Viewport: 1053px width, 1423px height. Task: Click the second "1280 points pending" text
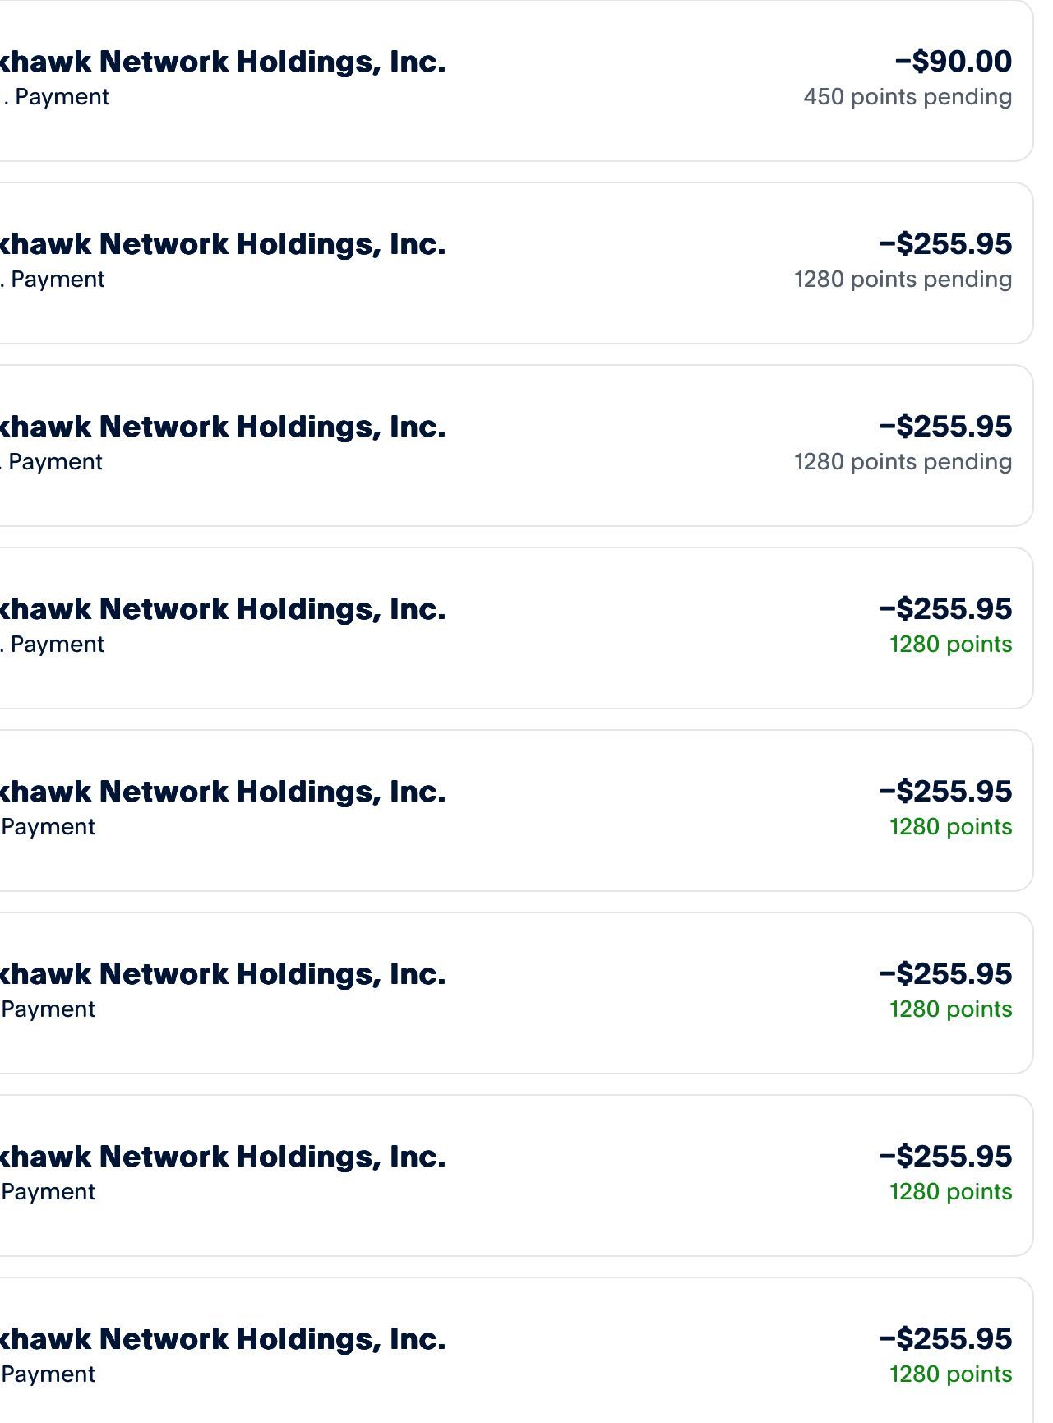tap(903, 462)
